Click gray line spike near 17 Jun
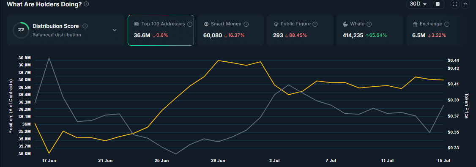This screenshot has width=476, height=167. pyautogui.click(x=49, y=57)
